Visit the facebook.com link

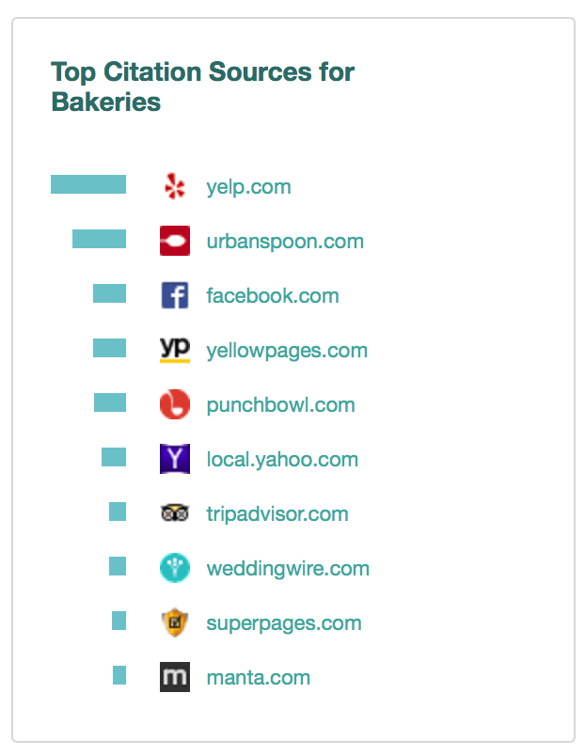pyautogui.click(x=273, y=295)
